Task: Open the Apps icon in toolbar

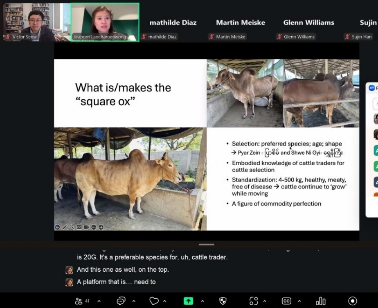Action: pyautogui.click(x=254, y=301)
